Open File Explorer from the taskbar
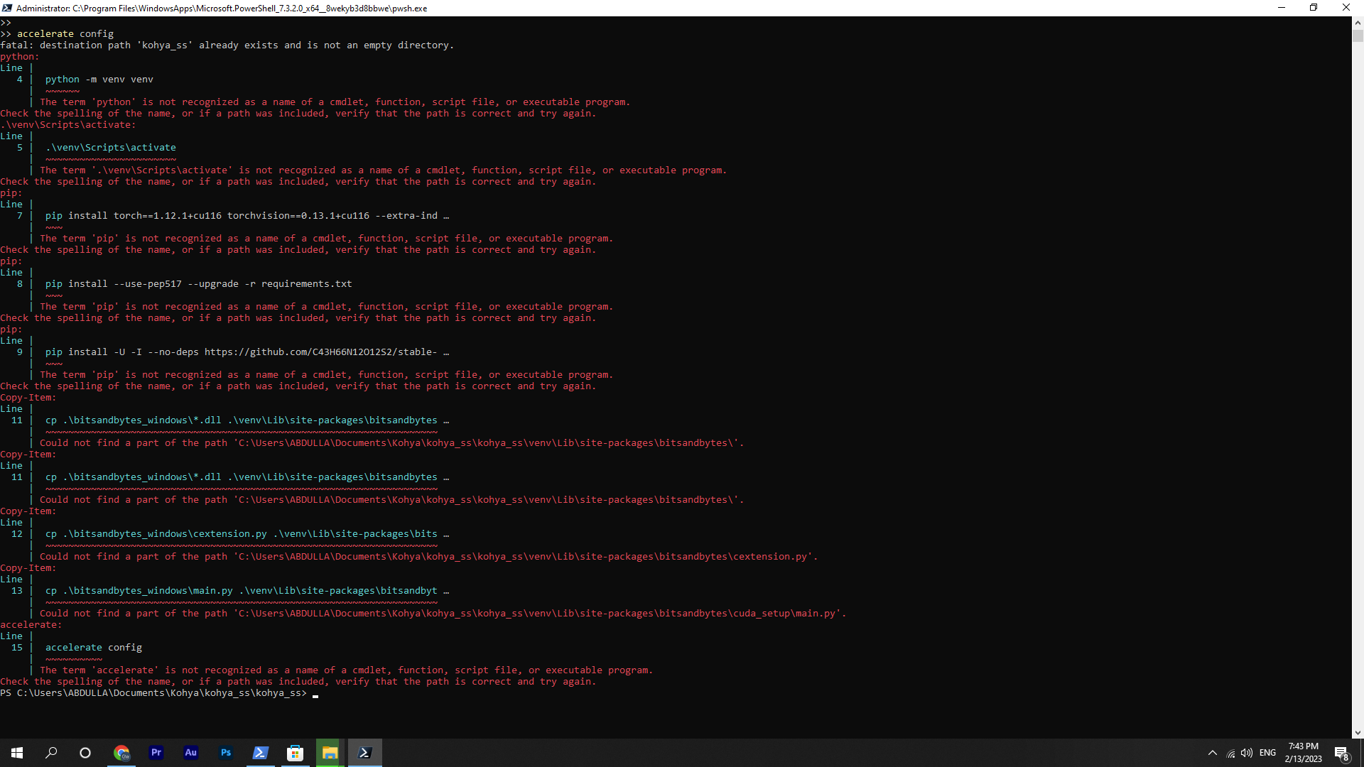This screenshot has width=1364, height=767. 330,752
